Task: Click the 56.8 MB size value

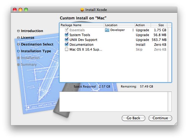Action: pyautogui.click(x=160, y=35)
